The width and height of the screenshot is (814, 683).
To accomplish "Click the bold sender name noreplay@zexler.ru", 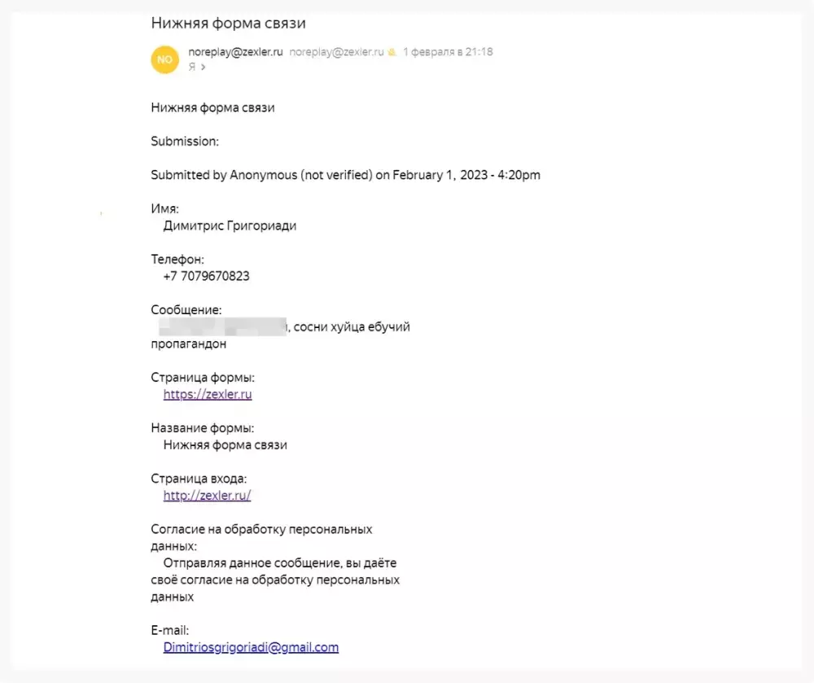I will (235, 52).
